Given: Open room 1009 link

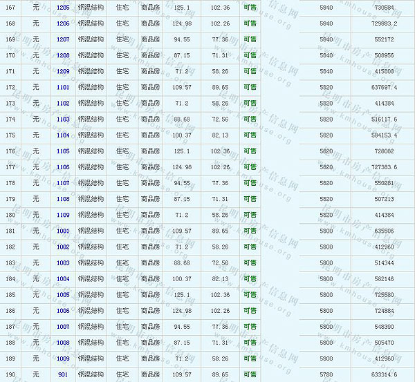Looking at the screenshot, I should point(63,359).
